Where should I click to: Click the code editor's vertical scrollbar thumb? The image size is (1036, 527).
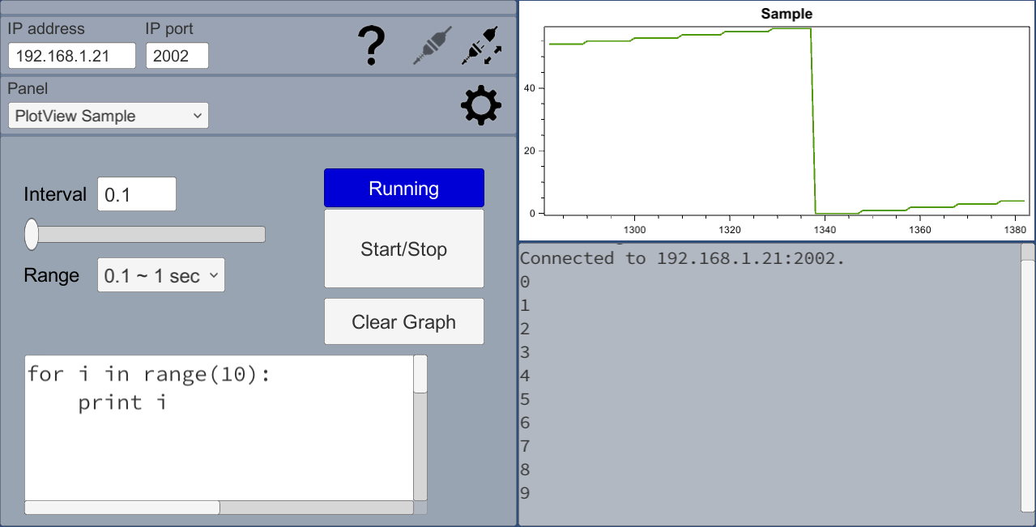420,374
